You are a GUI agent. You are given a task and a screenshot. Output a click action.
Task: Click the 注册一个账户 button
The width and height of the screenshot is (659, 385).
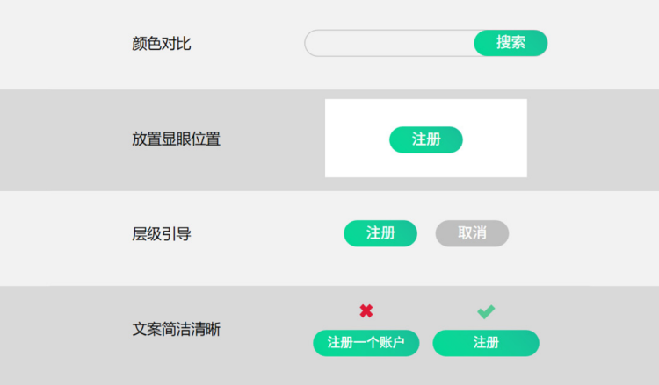pyautogui.click(x=366, y=343)
